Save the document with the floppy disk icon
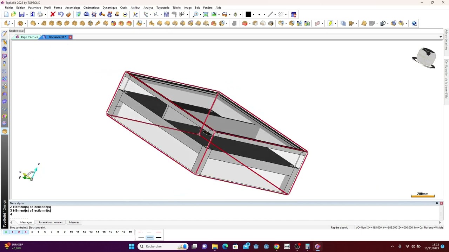This screenshot has width=449, height=252. click(22, 14)
